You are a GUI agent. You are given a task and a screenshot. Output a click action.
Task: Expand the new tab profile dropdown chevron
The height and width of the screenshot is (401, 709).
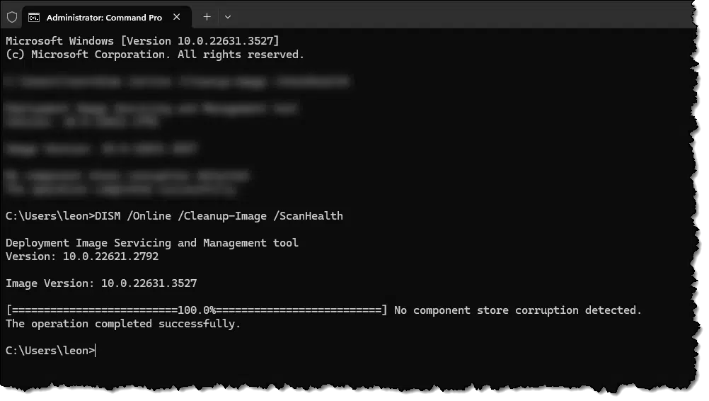coord(227,17)
